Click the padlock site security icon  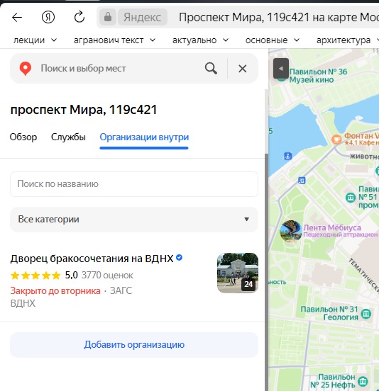click(108, 17)
